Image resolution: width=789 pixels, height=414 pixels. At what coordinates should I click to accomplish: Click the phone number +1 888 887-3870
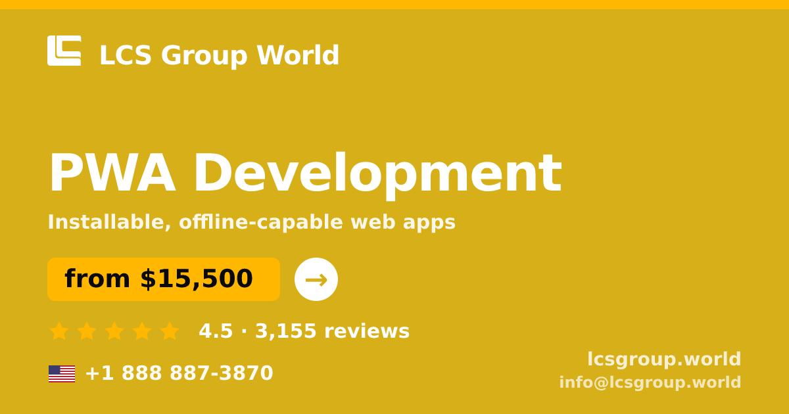(179, 373)
